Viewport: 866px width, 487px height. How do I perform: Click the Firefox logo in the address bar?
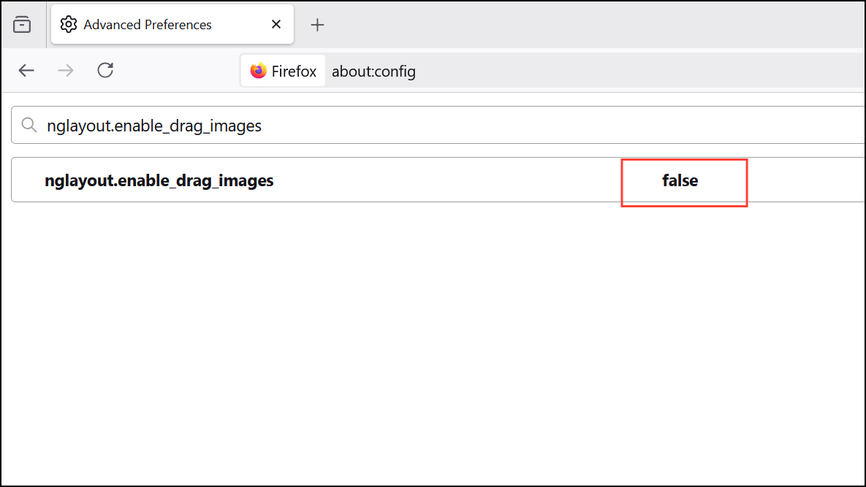pyautogui.click(x=258, y=72)
